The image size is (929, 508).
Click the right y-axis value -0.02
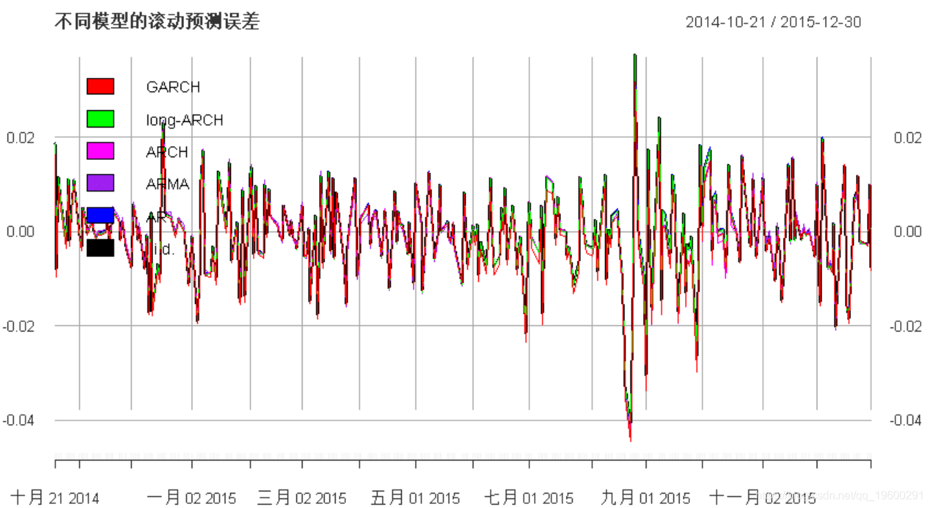point(906,326)
